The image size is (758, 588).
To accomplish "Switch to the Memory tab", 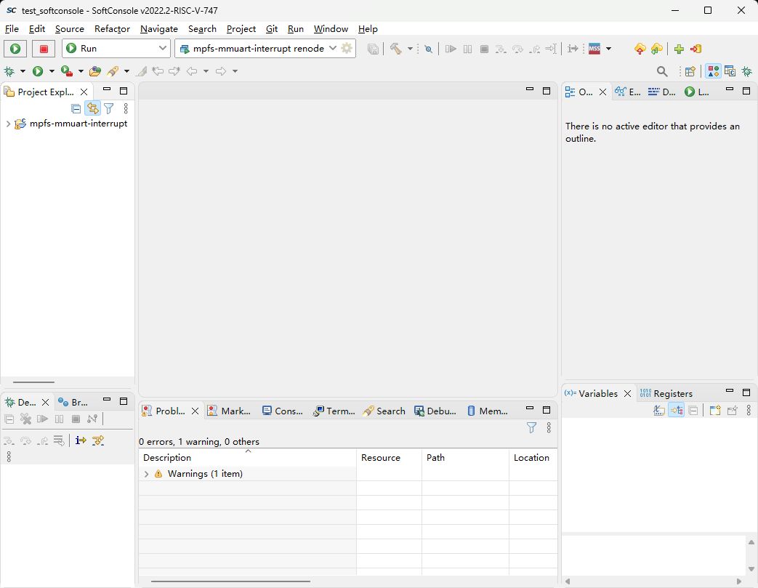I will click(x=488, y=411).
